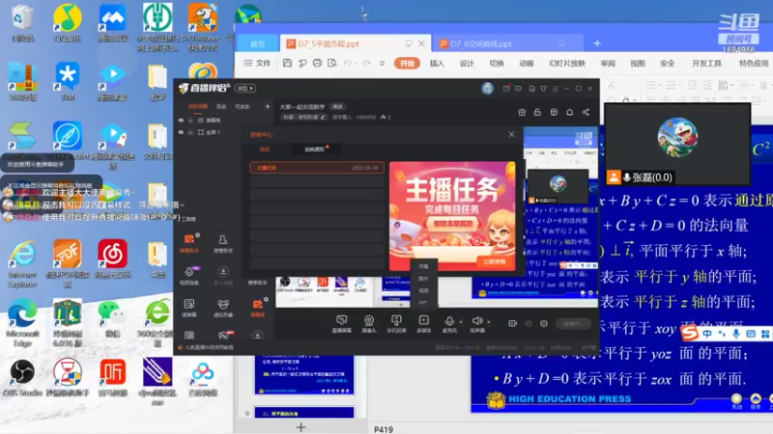This screenshot has width=773, height=434.
Task: Open the 视频连麦 tool
Action: [189, 276]
